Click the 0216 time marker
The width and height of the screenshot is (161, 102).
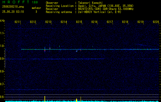pos(94,22)
